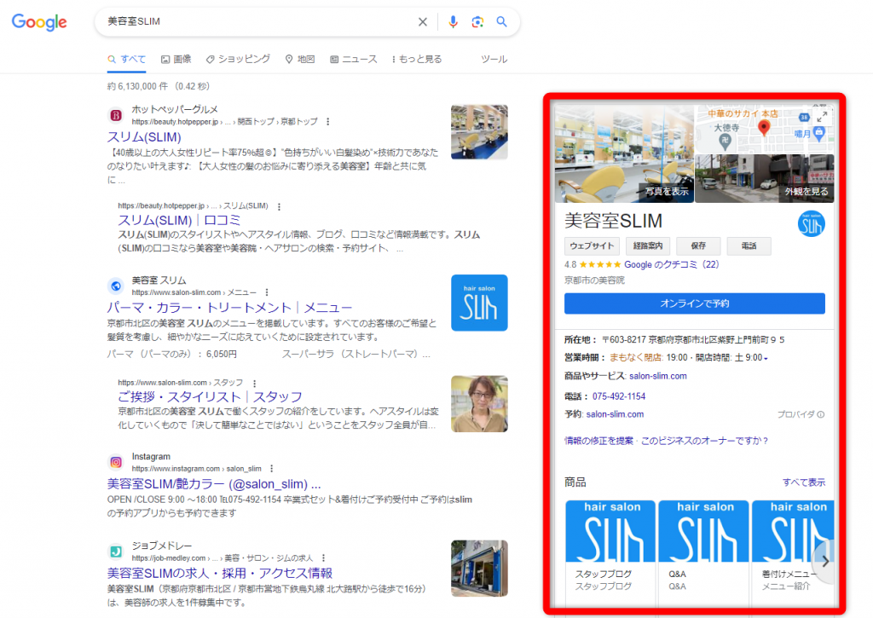This screenshot has width=873, height=618.
Task: Select the すべて tab
Action: (127, 59)
